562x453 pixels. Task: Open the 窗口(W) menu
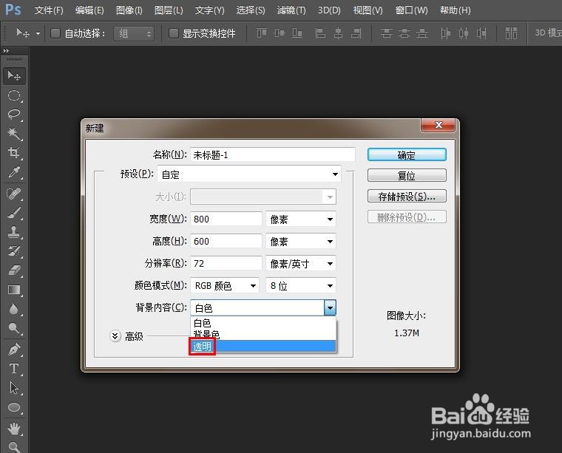coord(411,10)
